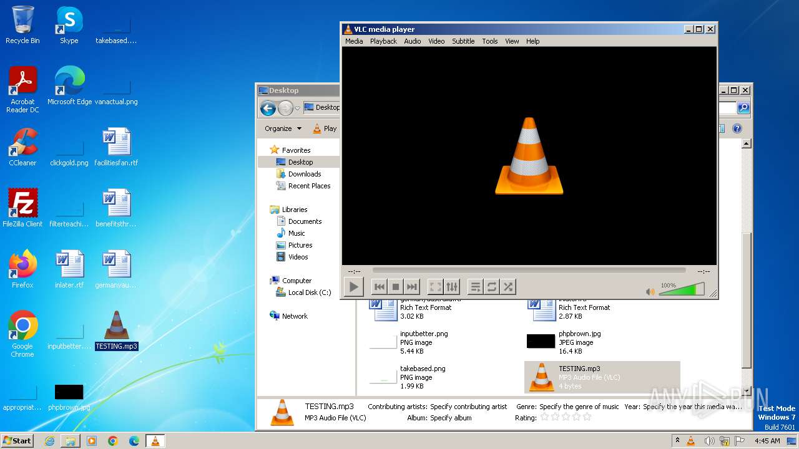
Task: Open the Start menu
Action: click(17, 440)
